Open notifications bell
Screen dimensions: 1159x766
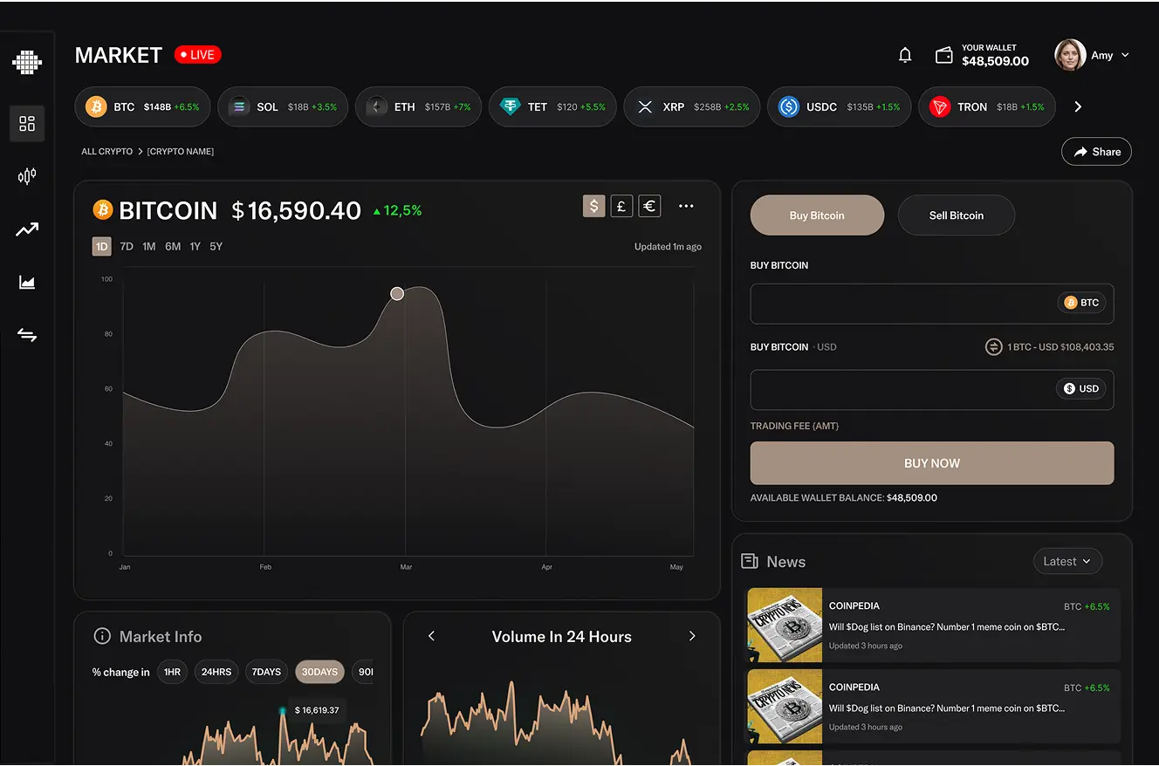click(905, 55)
